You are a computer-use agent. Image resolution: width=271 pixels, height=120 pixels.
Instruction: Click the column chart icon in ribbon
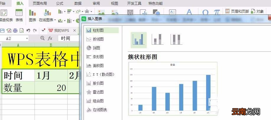[x=60, y=12]
